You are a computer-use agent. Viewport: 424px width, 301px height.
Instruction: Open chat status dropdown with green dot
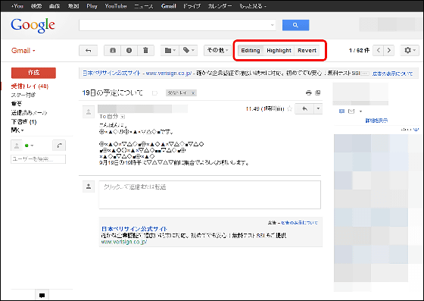30,146
